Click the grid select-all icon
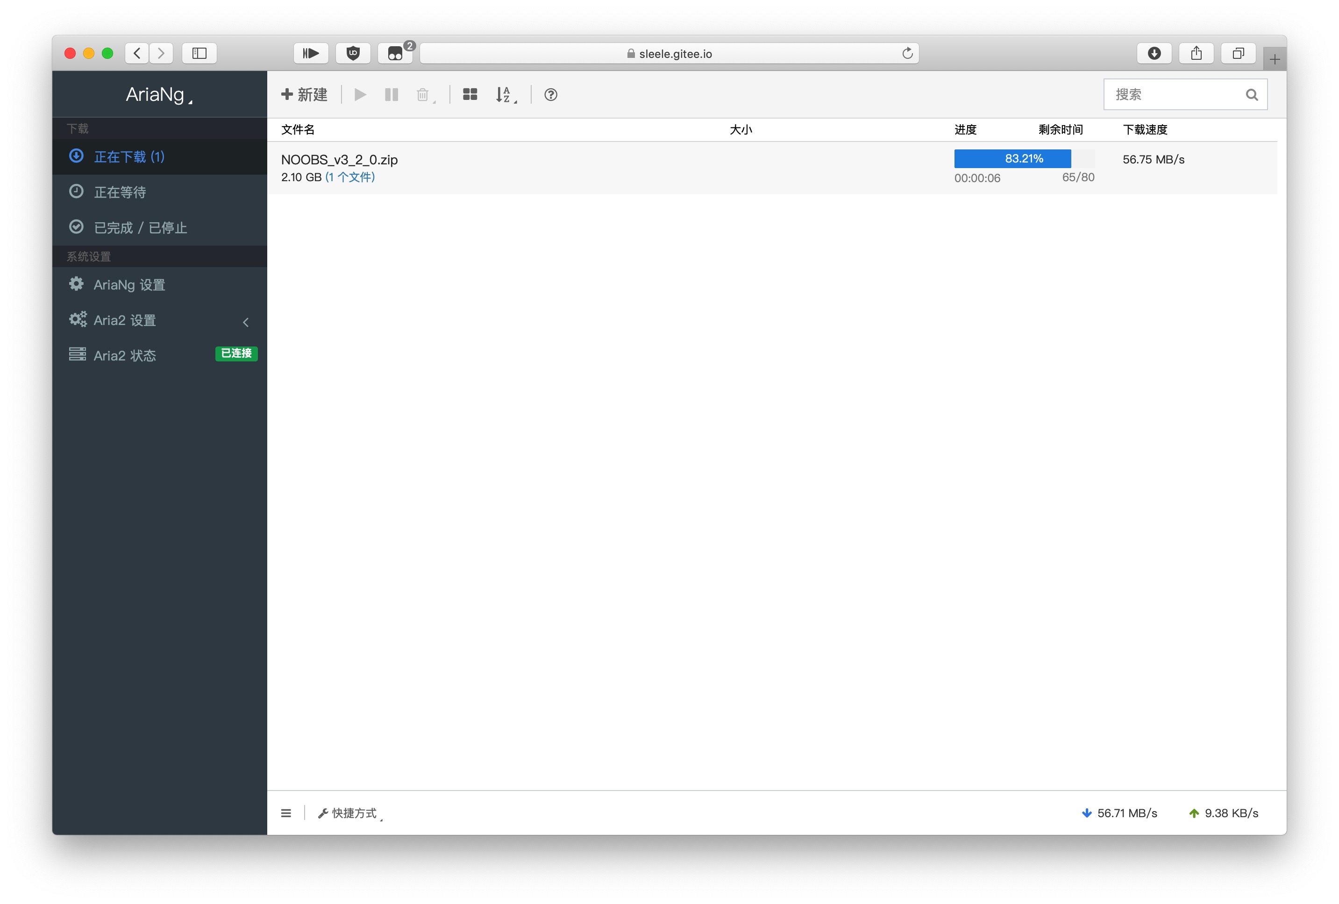1339x904 pixels. (470, 94)
